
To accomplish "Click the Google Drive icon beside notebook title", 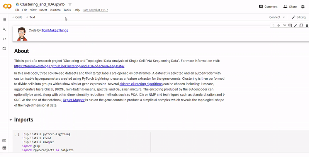I will click(17, 4).
